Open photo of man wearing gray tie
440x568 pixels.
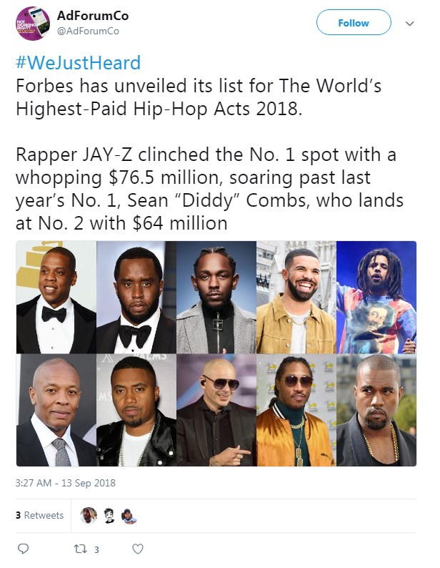(56, 410)
